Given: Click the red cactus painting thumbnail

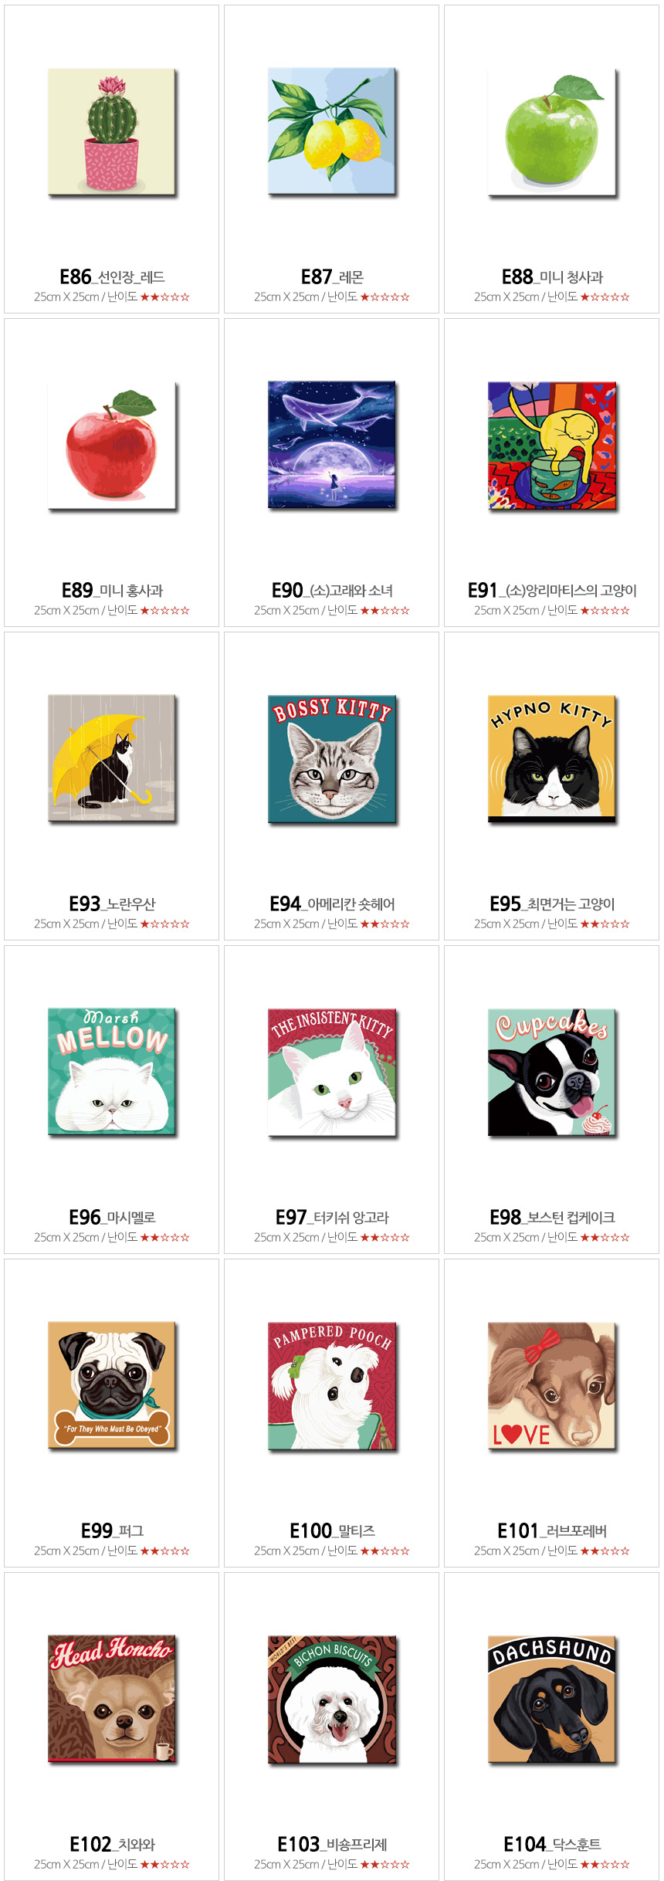Looking at the screenshot, I should pos(112,132).
